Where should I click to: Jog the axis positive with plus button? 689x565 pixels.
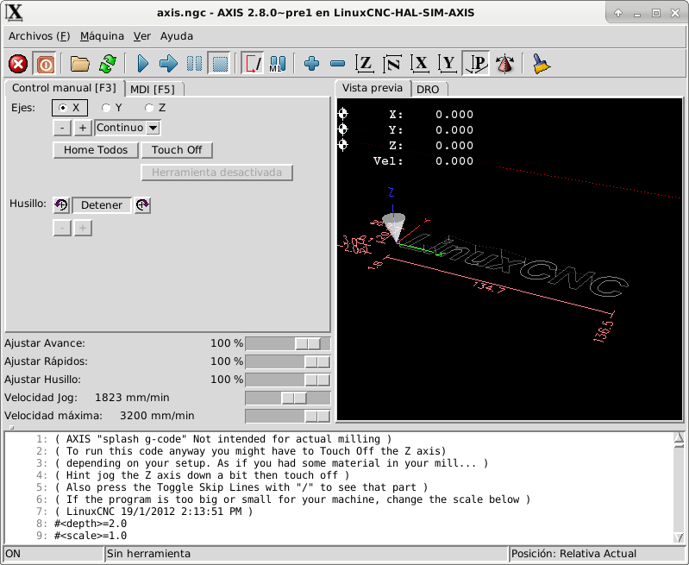pyautogui.click(x=83, y=128)
